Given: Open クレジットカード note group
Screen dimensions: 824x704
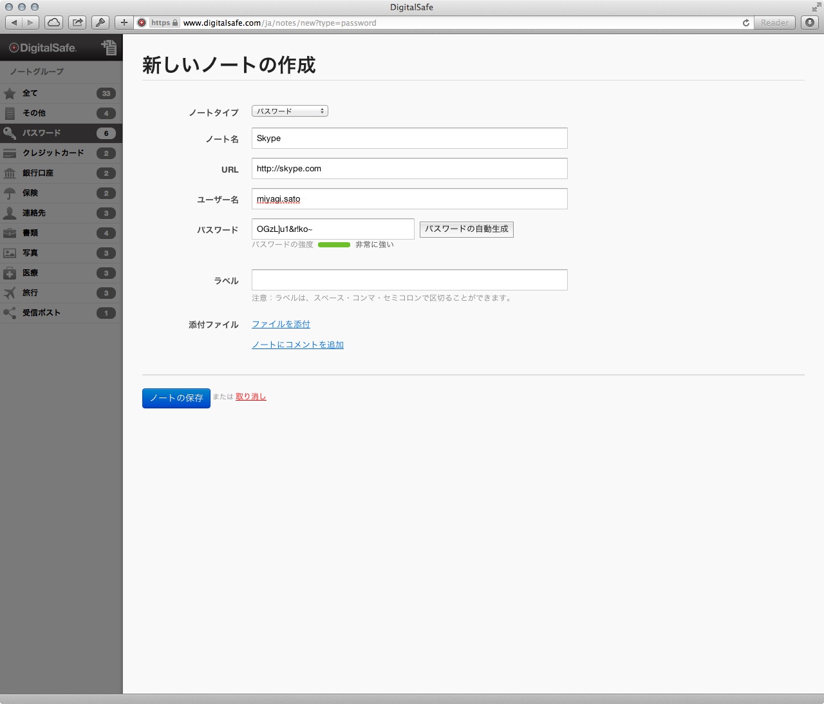Looking at the screenshot, I should 61,153.
